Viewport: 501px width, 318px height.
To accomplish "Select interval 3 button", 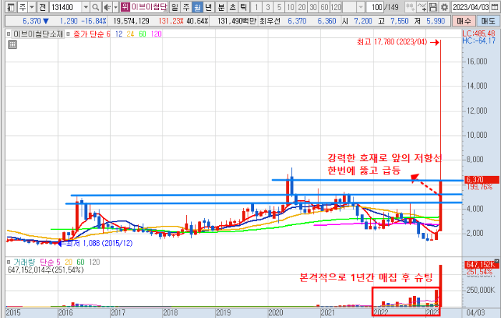I will (x=268, y=7).
